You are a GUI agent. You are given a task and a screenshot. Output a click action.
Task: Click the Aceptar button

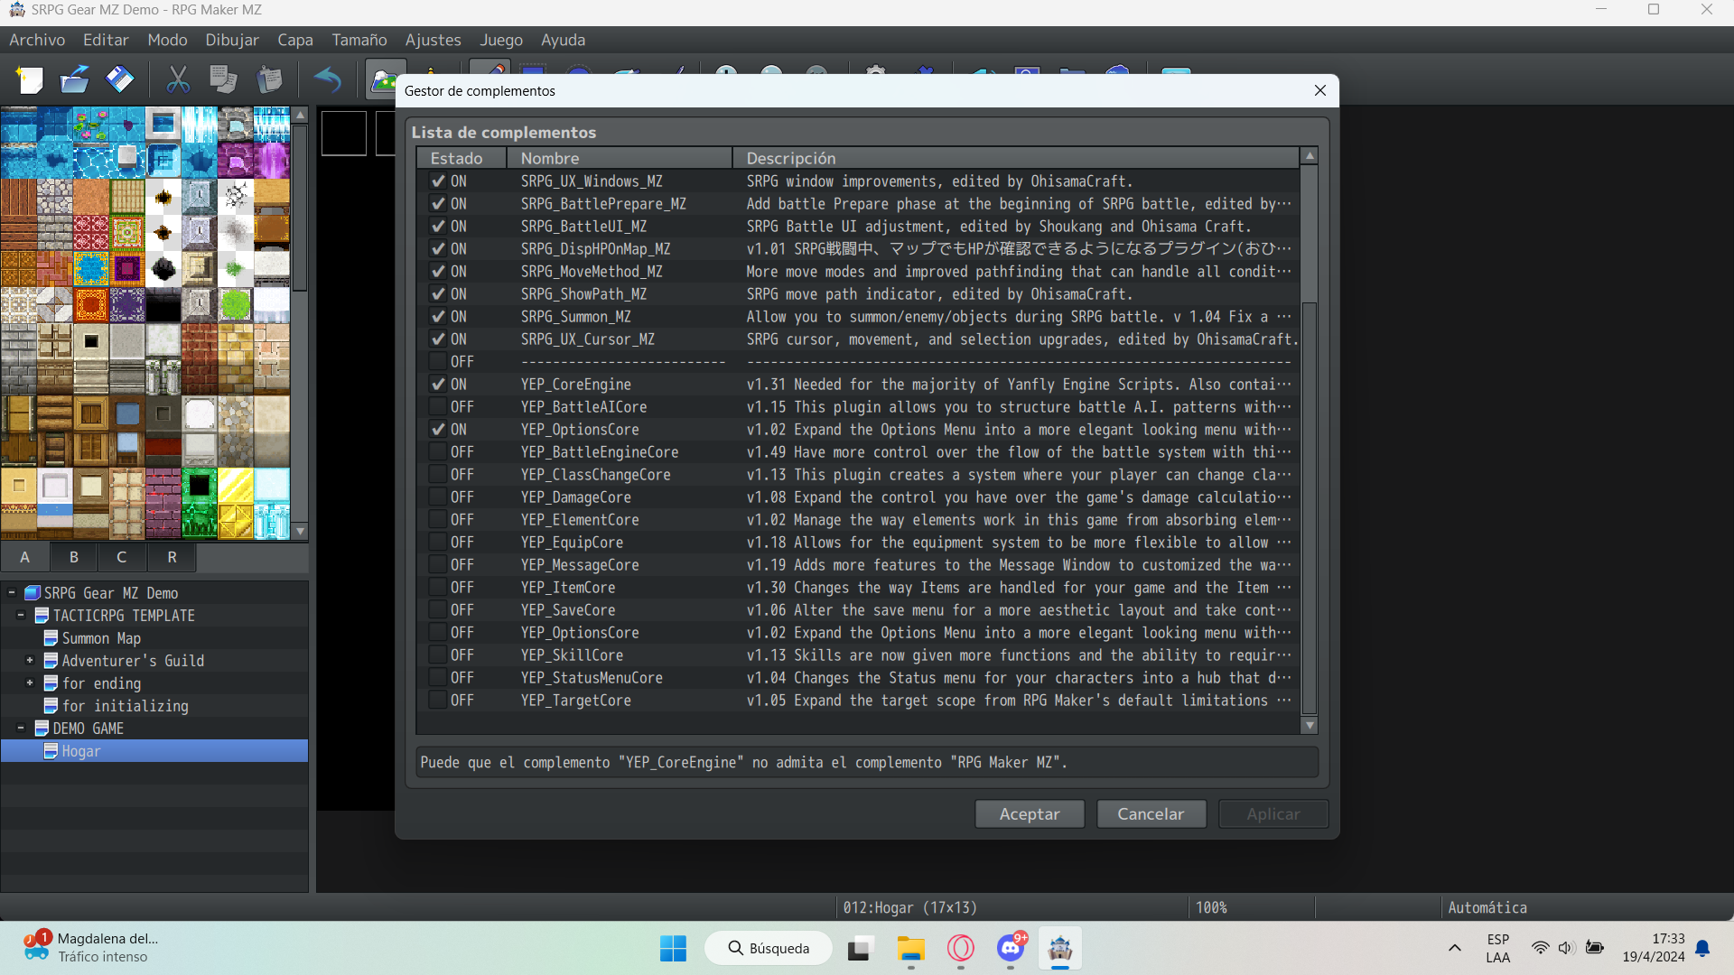[1030, 814]
